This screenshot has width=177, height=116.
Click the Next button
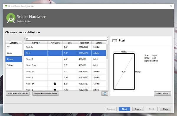coord(124,109)
